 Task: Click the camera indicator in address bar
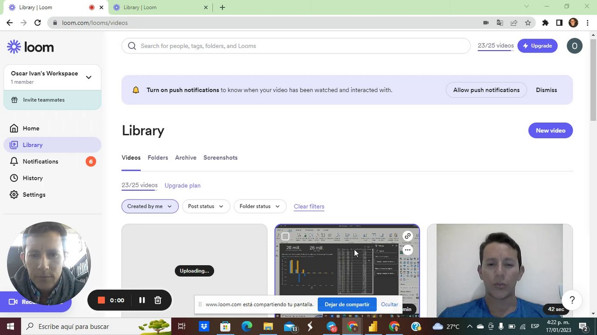click(x=486, y=22)
